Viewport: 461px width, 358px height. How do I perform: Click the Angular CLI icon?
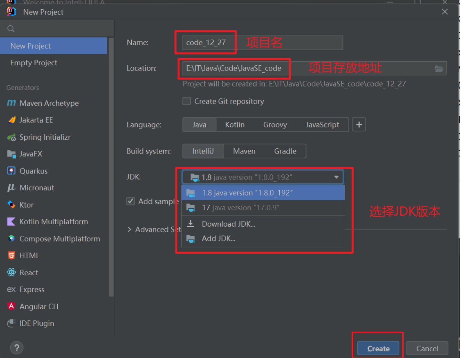pos(12,306)
